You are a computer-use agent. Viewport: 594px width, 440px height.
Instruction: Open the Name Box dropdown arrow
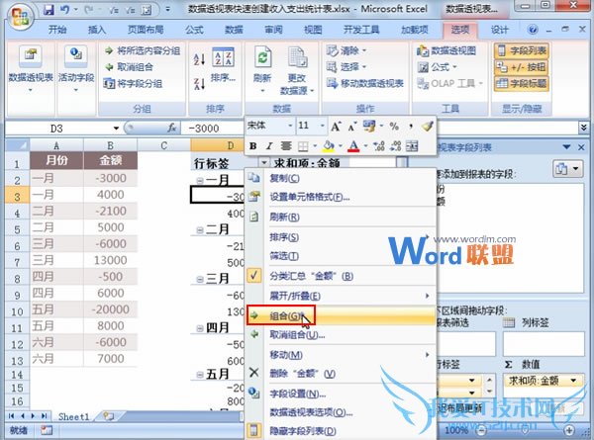tap(116, 129)
